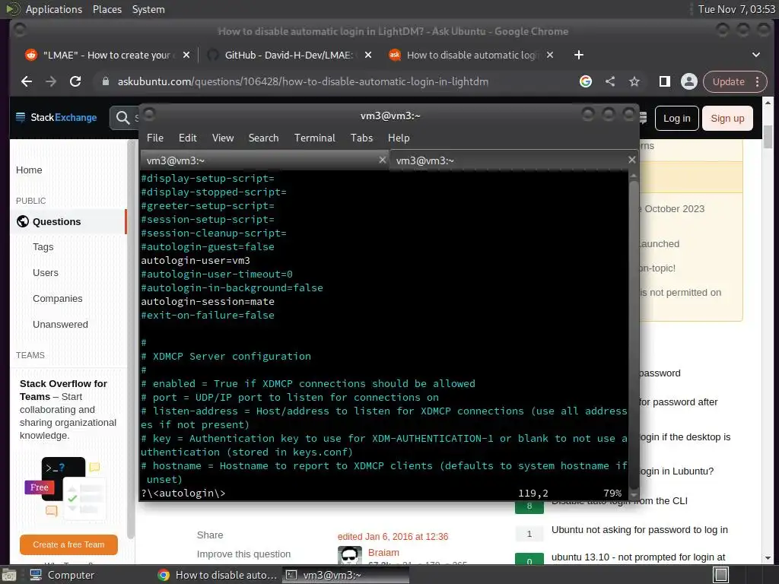The height and width of the screenshot is (584, 779).
Task: Click the clock Tue Nov 7
Action: point(736,9)
